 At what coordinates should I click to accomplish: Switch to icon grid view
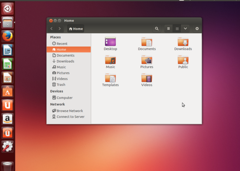pos(177,29)
